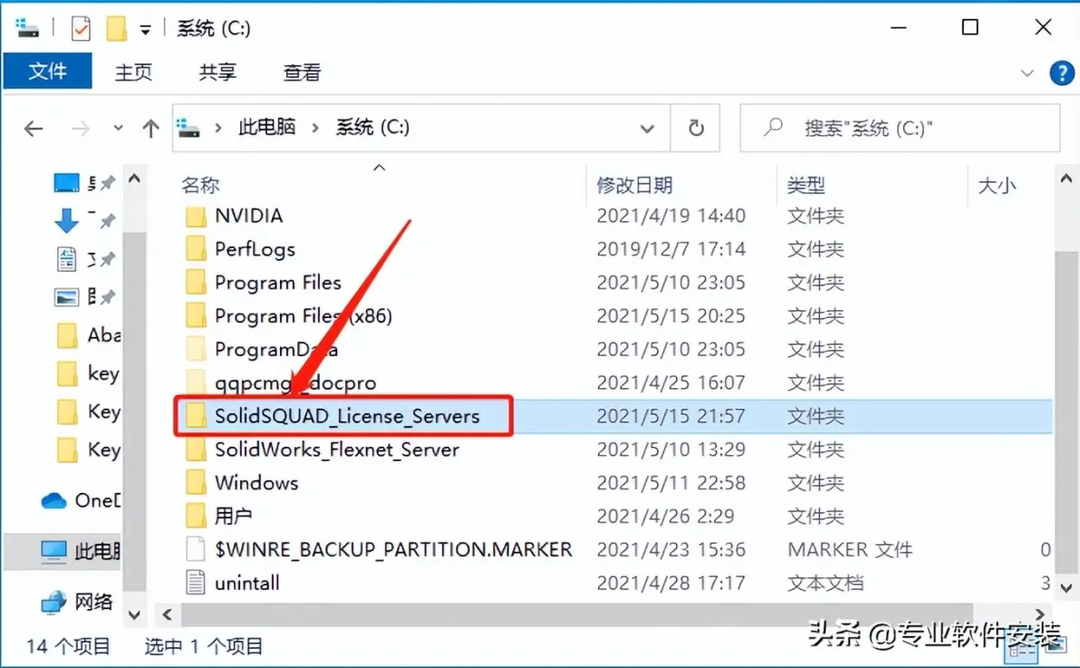Click the MARKER file blank document icon
1080x668 pixels.
click(196, 549)
